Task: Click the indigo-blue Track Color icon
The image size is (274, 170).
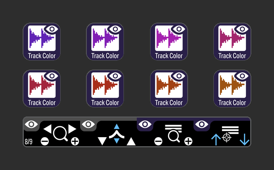Action: (42, 42)
